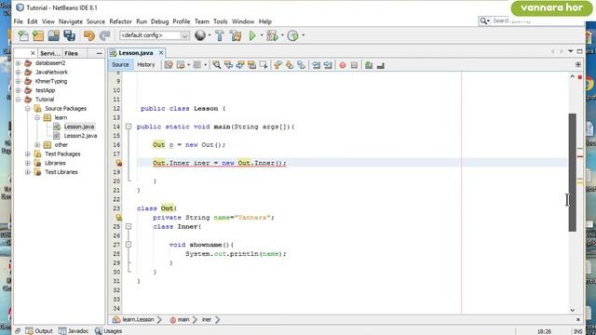
Task: Open the Usages window button
Action: 108,331
